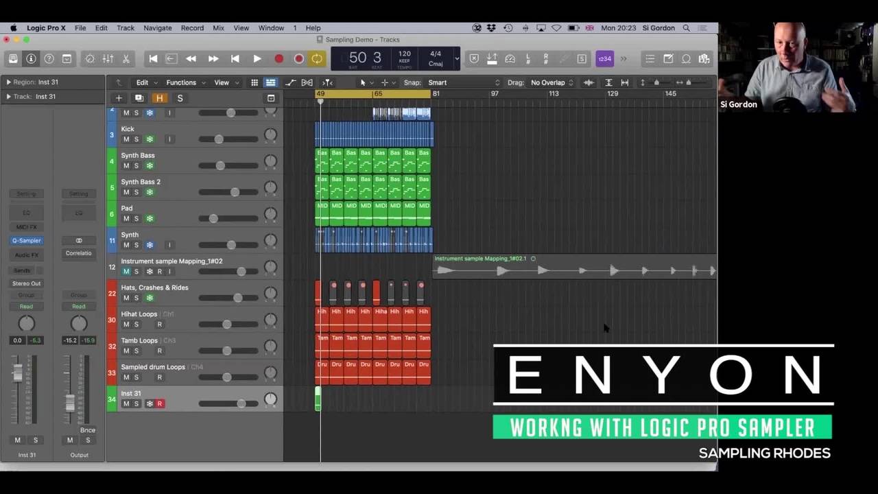Mute the Pad track

tap(126, 218)
